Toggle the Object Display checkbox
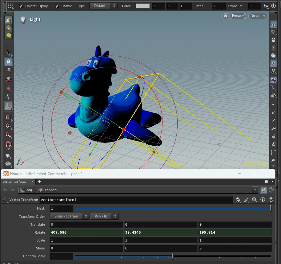Image resolution: width=281 pixels, height=264 pixels. point(21,6)
